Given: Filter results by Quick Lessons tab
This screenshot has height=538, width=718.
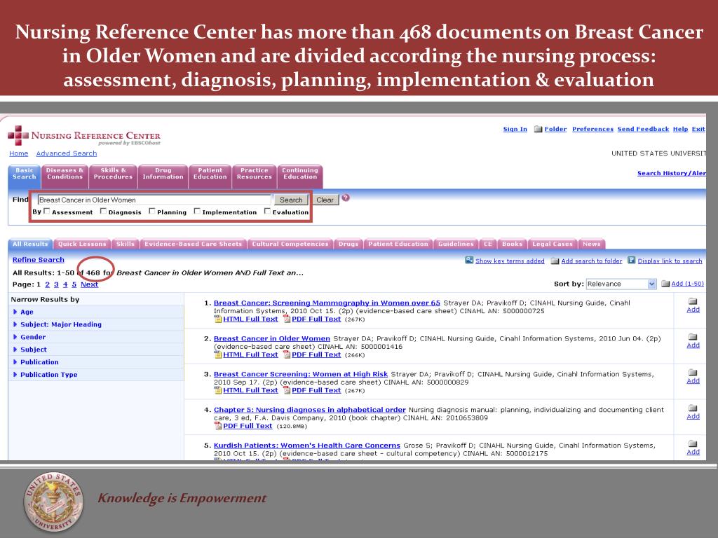Looking at the screenshot, I should pos(82,244).
